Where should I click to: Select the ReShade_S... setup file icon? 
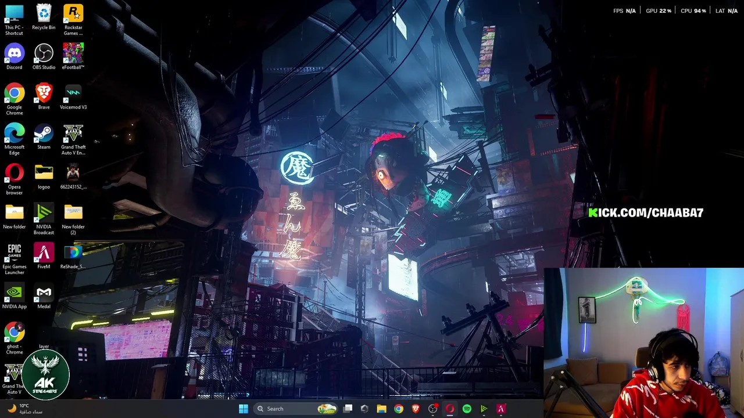click(x=73, y=256)
